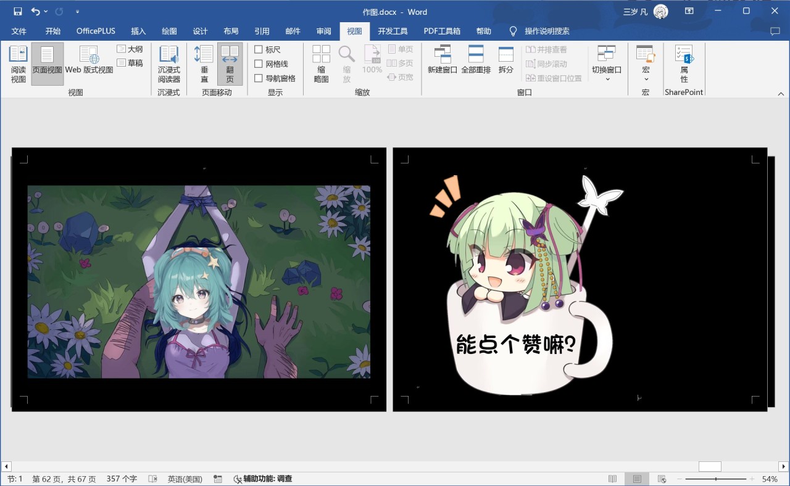Show 网格线 gridlines
790x486 pixels.
click(x=258, y=64)
